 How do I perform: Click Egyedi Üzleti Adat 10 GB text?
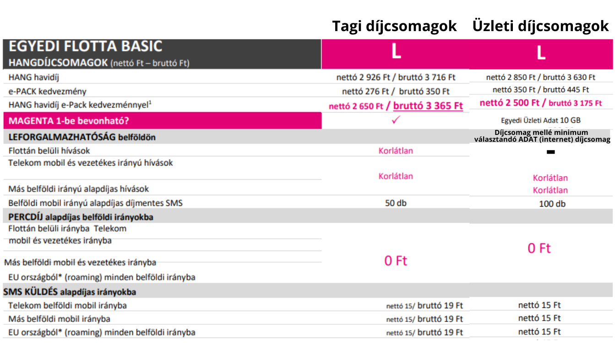coord(541,121)
